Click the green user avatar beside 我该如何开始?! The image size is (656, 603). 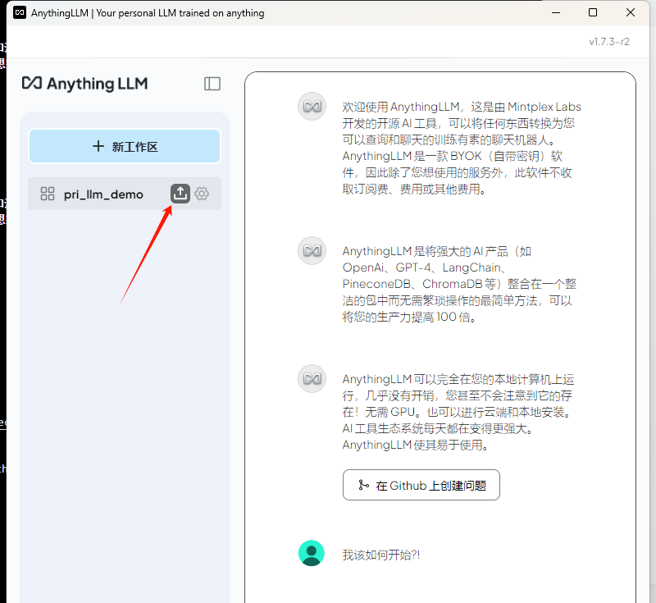pyautogui.click(x=312, y=553)
